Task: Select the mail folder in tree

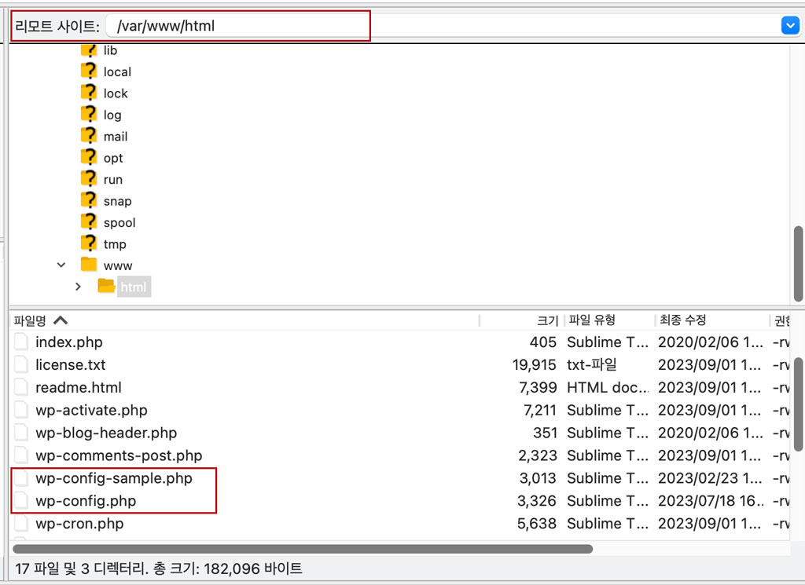Action: (x=116, y=137)
